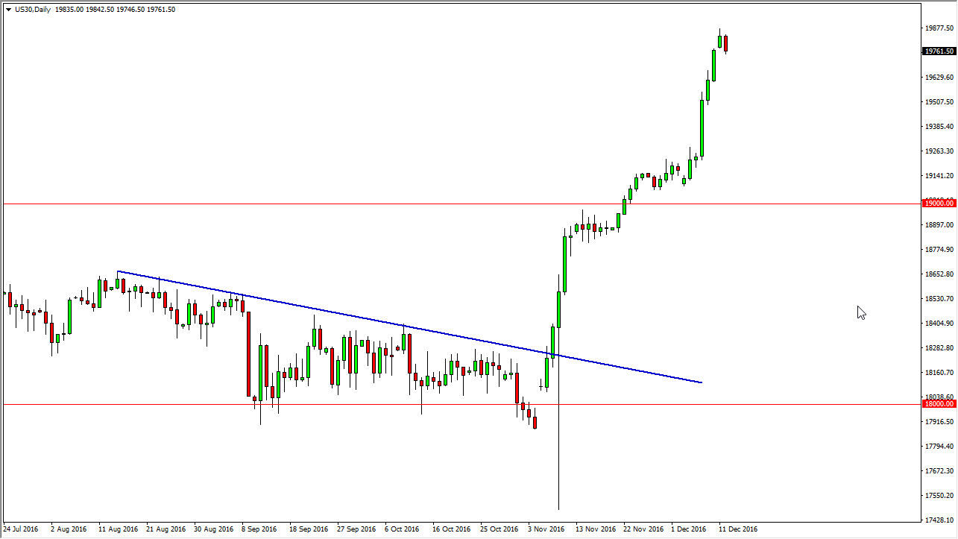Click the black 19761.50 current price tag

tap(939, 51)
